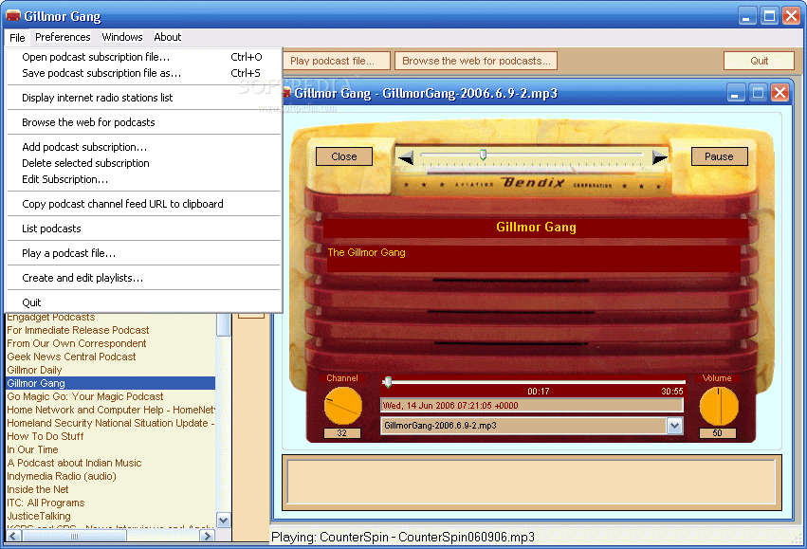
Task: Open dropdown for GillmorGang-2006.6.9-2.mp3 file
Action: tap(675, 426)
